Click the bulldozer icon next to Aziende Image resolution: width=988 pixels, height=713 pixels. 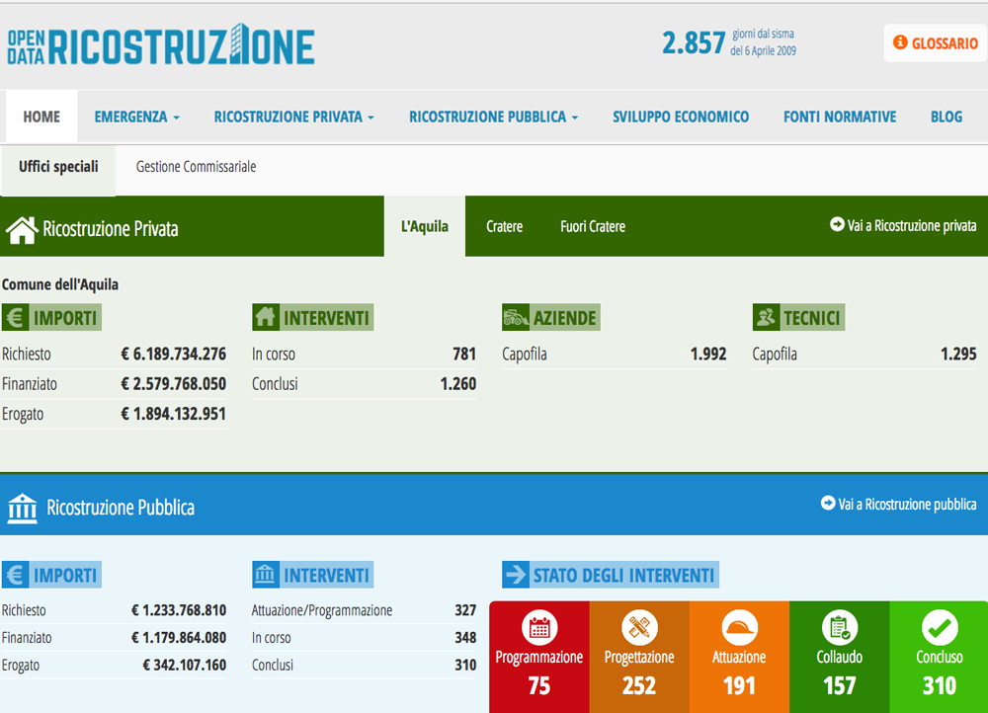point(516,318)
